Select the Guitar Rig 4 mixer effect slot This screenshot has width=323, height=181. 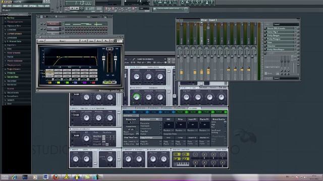[280, 32]
